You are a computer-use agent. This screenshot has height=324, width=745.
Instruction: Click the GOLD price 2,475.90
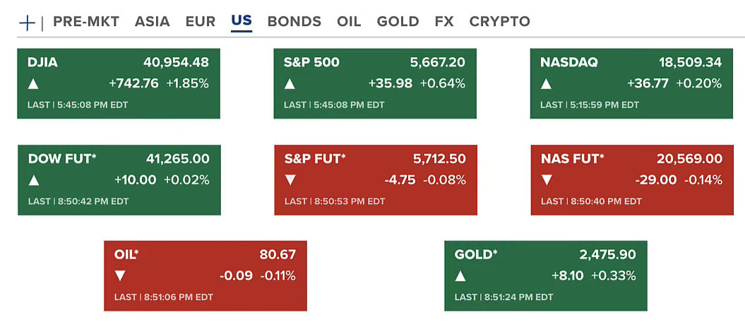[609, 255]
